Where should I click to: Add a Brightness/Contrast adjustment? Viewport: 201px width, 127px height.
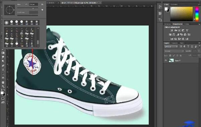tap(172, 30)
